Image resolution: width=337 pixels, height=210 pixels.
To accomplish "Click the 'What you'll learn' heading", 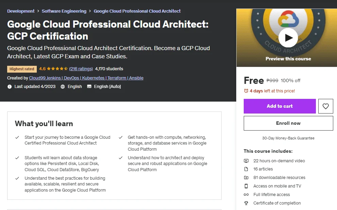I will click(x=44, y=124).
